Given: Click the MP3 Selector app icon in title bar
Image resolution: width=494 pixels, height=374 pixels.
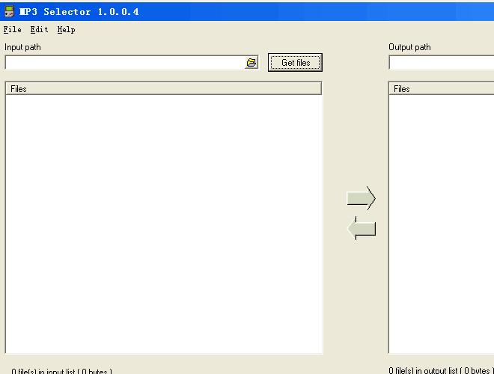Looking at the screenshot, I should pos(9,11).
